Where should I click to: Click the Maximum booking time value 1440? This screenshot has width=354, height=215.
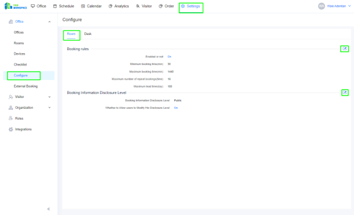pos(170,71)
